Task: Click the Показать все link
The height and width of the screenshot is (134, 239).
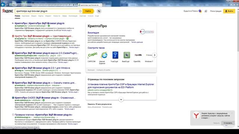Action: [x=107, y=107]
